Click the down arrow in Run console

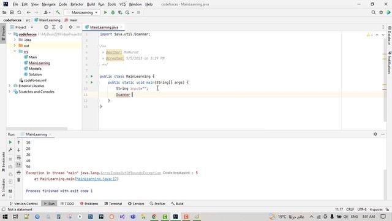(x=19, y=150)
